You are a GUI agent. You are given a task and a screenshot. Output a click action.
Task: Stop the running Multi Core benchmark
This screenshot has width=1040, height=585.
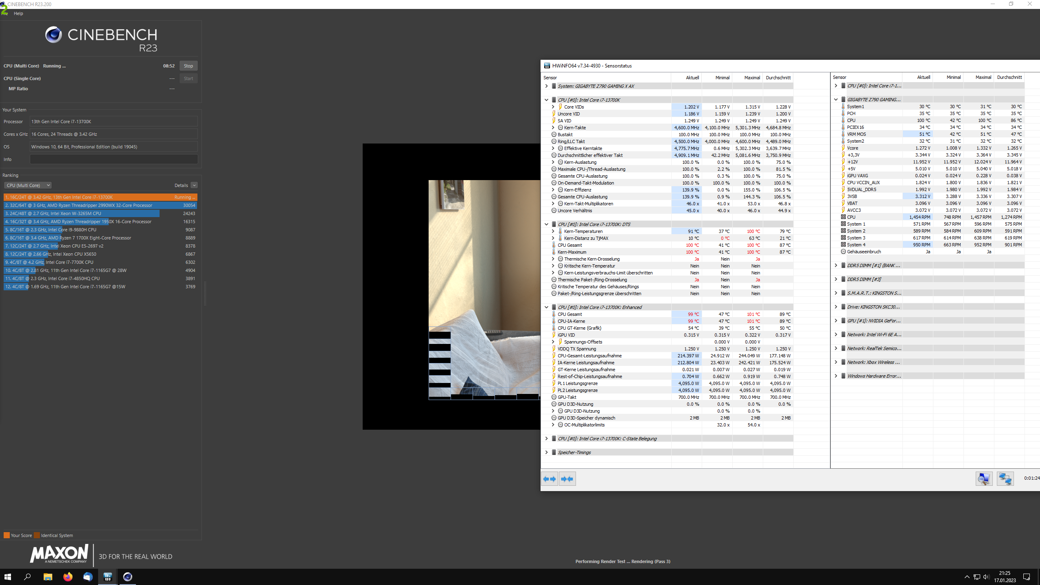[x=188, y=66]
